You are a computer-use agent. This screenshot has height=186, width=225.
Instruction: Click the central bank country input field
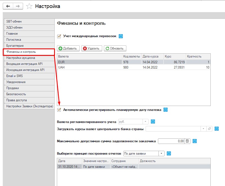click(173, 129)
